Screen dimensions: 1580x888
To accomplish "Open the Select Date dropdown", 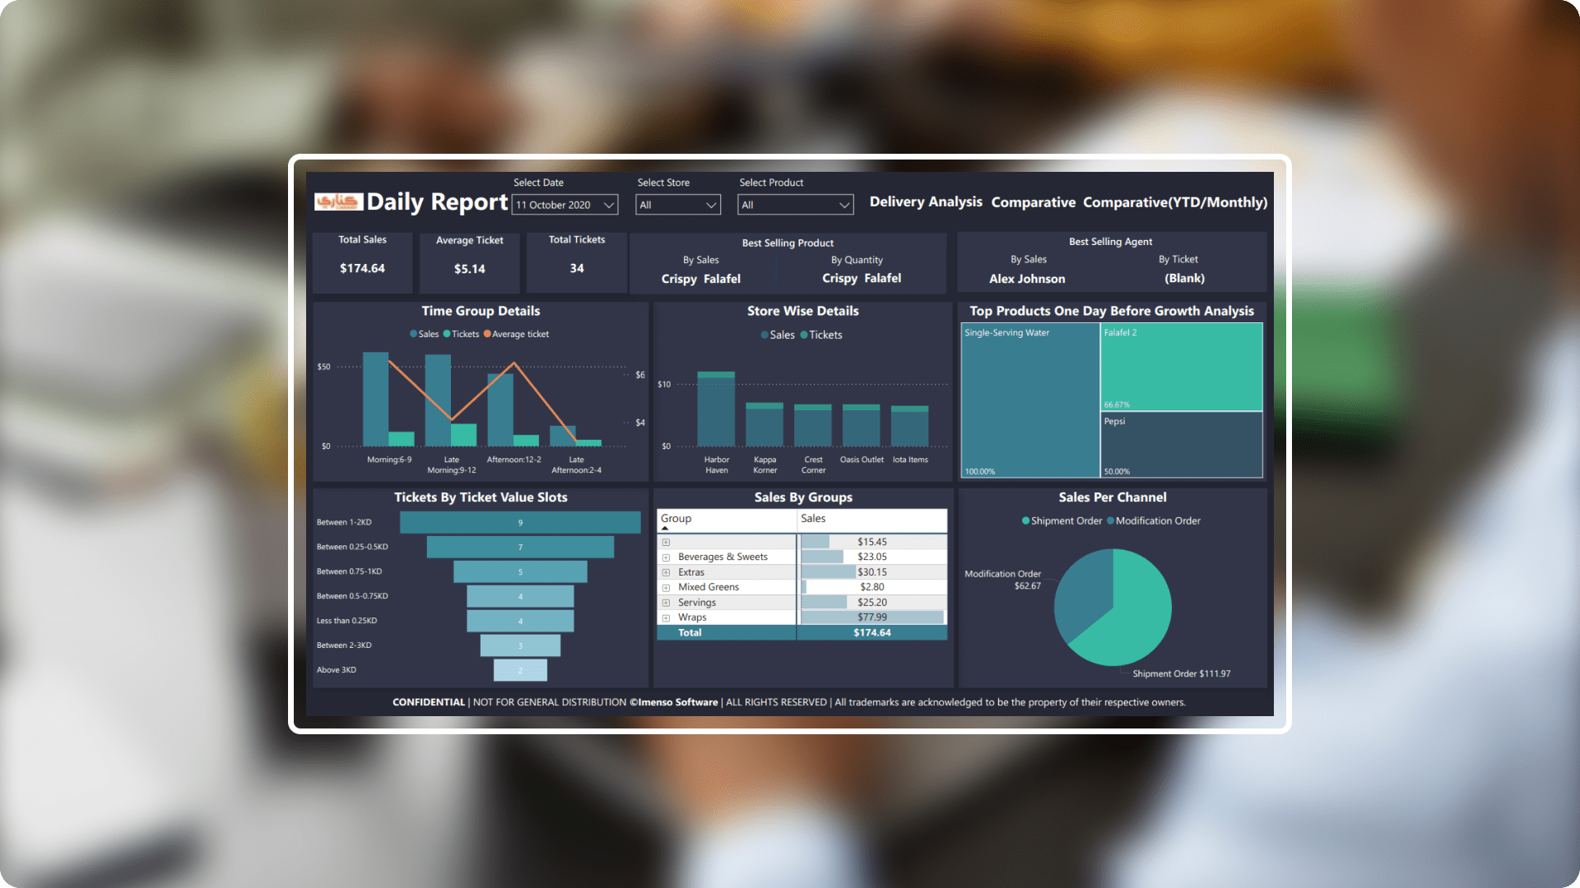I will click(x=608, y=204).
